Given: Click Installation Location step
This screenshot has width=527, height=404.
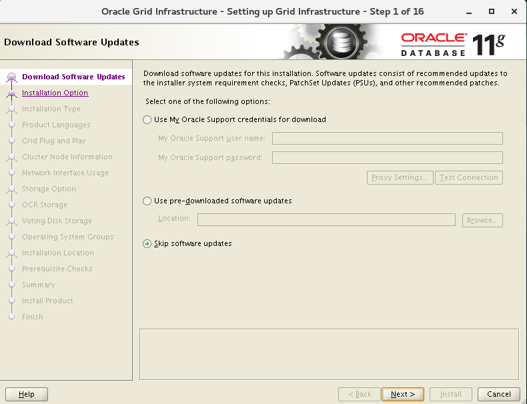Looking at the screenshot, I should click(x=58, y=253).
